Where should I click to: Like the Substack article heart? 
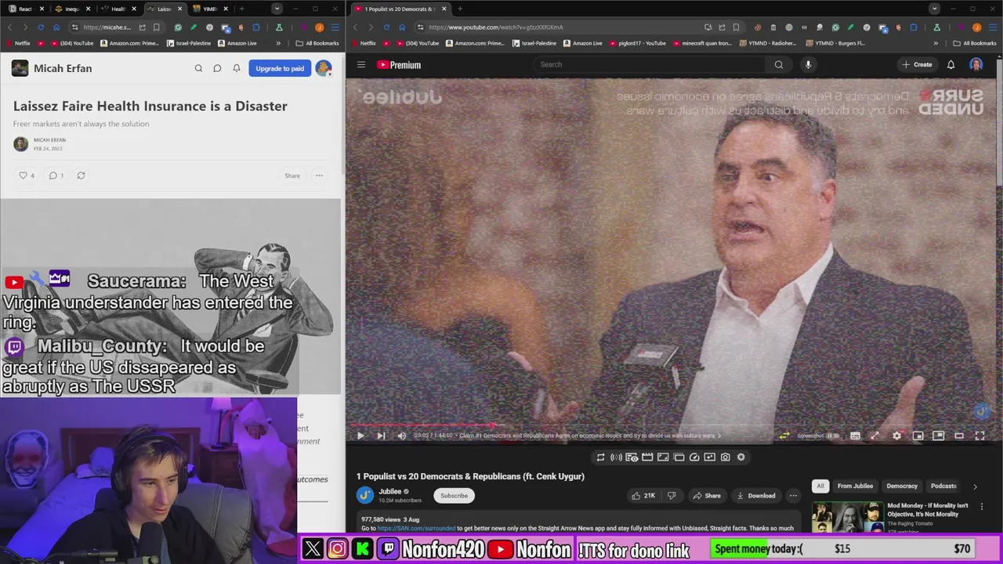tap(27, 175)
